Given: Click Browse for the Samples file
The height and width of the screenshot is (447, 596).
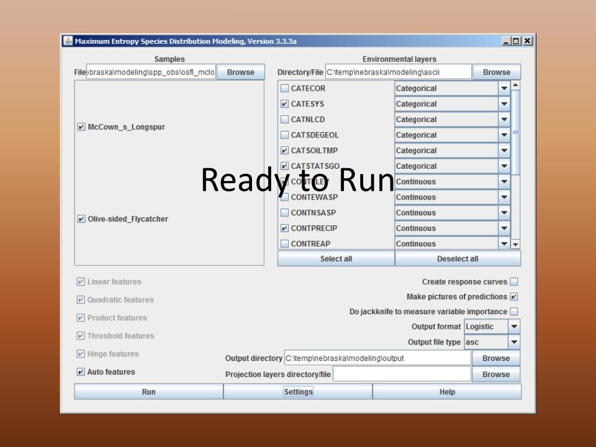Looking at the screenshot, I should [240, 72].
